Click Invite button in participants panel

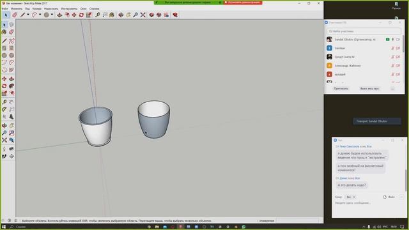[x=341, y=89]
